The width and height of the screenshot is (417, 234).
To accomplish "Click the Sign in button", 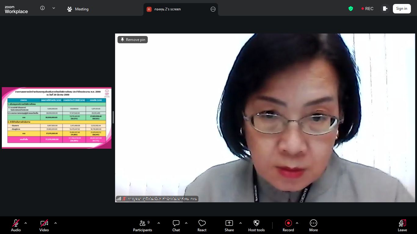I will (401, 9).
